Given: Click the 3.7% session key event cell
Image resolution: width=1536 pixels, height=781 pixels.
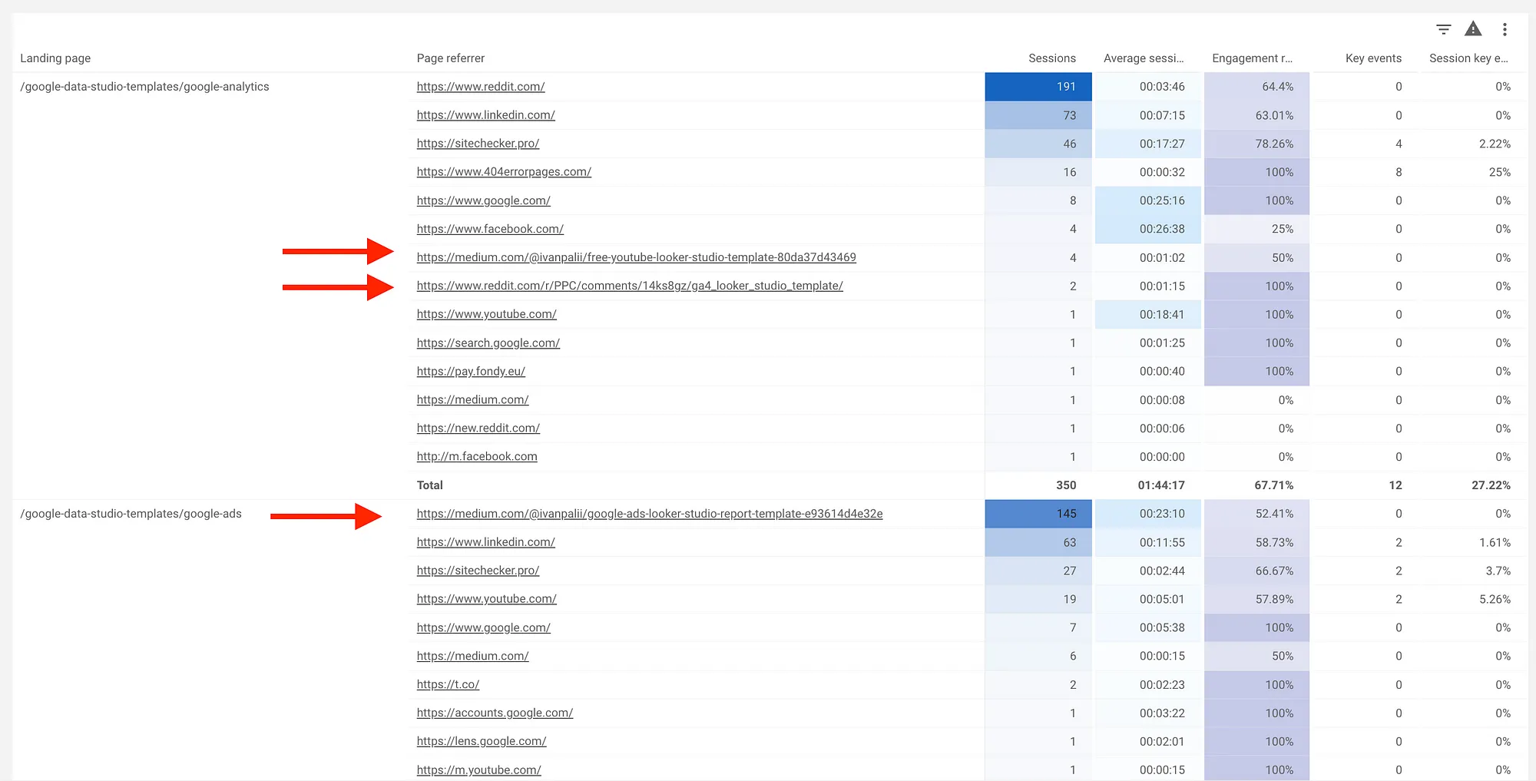Looking at the screenshot, I should [x=1498, y=571].
